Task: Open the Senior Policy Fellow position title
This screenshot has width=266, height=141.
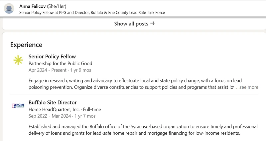Action: click(52, 57)
